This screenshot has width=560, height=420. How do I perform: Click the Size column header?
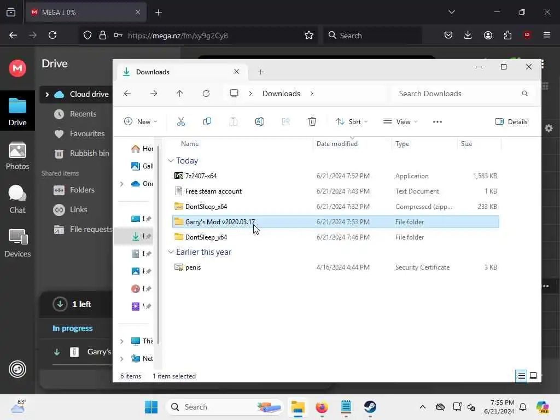[466, 144]
